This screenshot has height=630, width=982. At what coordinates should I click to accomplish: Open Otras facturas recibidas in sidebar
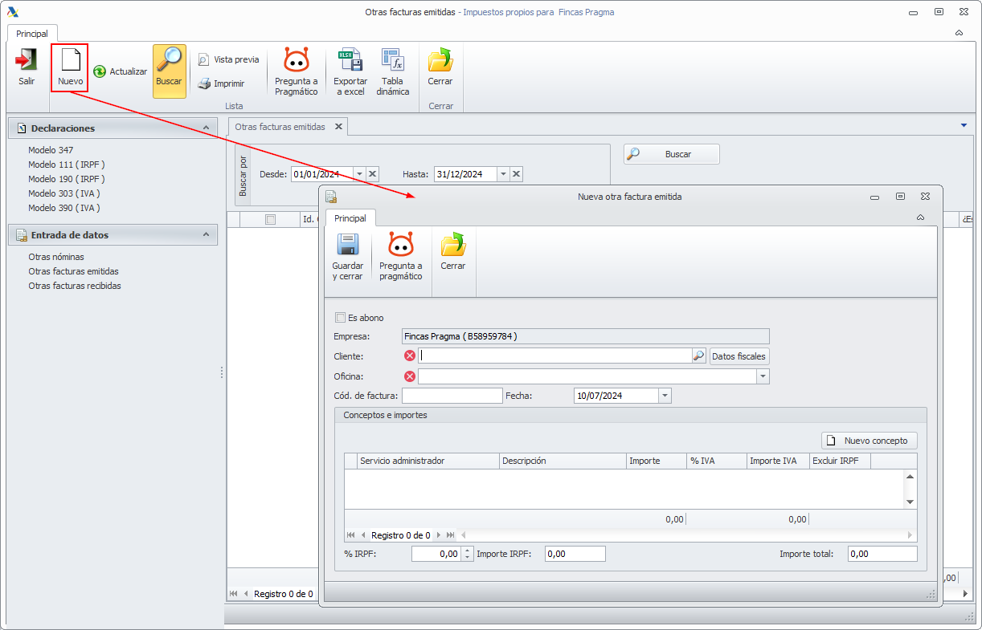click(x=75, y=286)
